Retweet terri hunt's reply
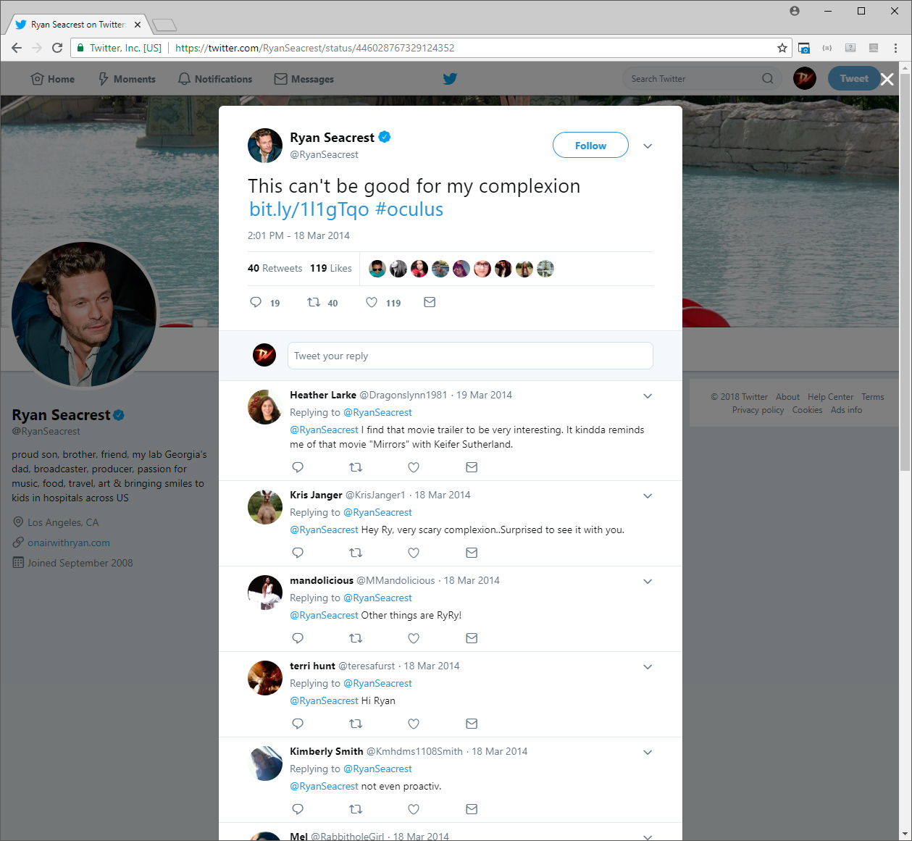Viewport: 912px width, 841px height. (356, 724)
